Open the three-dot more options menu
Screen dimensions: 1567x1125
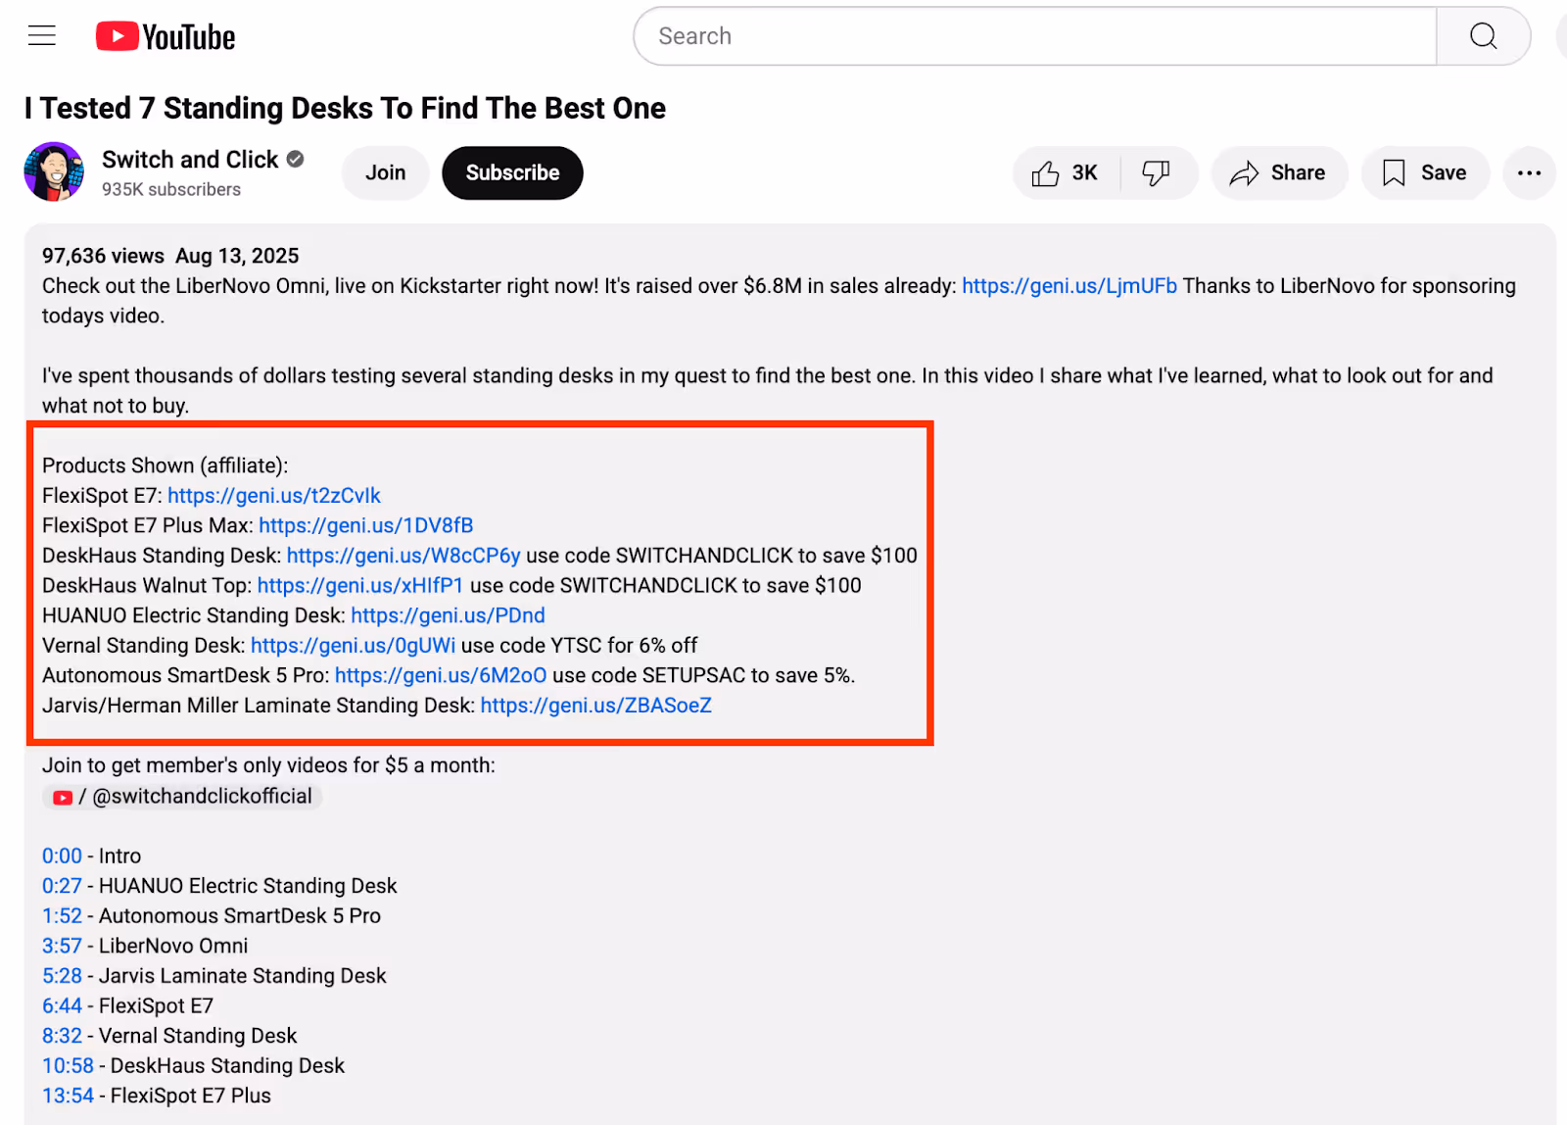point(1529,172)
